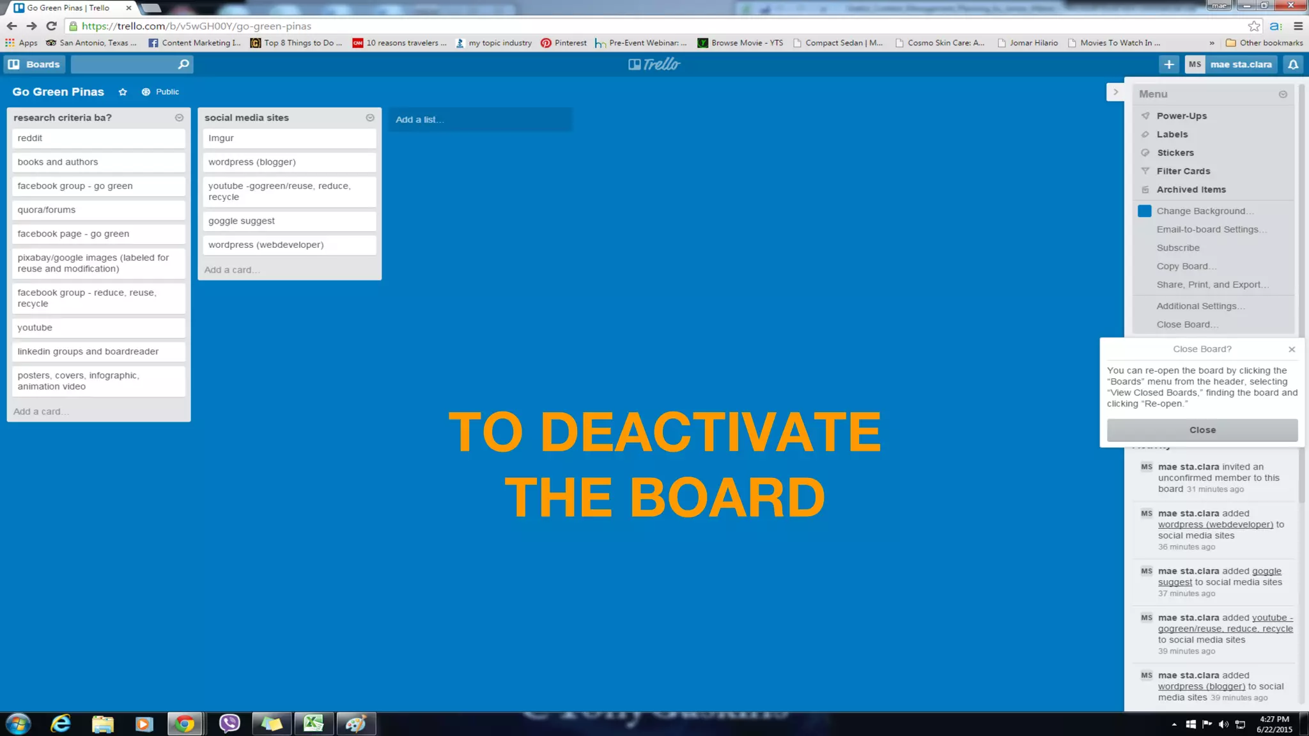The image size is (1309, 736).
Task: Click Close Board menu entry
Action: 1187,325
